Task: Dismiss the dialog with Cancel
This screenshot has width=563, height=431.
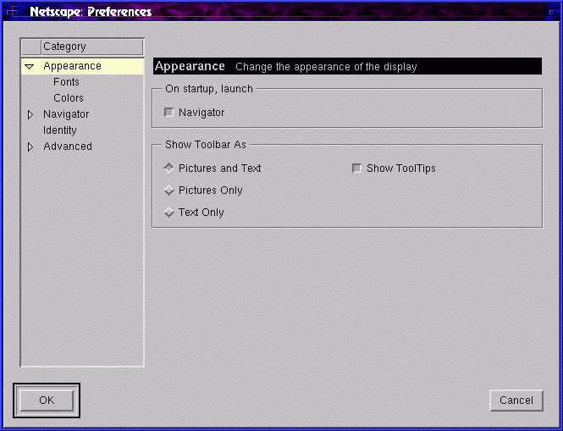Action: tap(516, 401)
